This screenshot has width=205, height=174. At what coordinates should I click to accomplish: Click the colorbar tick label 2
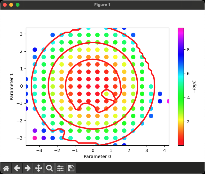click(x=188, y=122)
